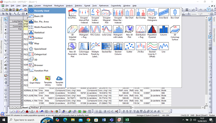Choose Colormapped Line Series plot

[84, 49]
